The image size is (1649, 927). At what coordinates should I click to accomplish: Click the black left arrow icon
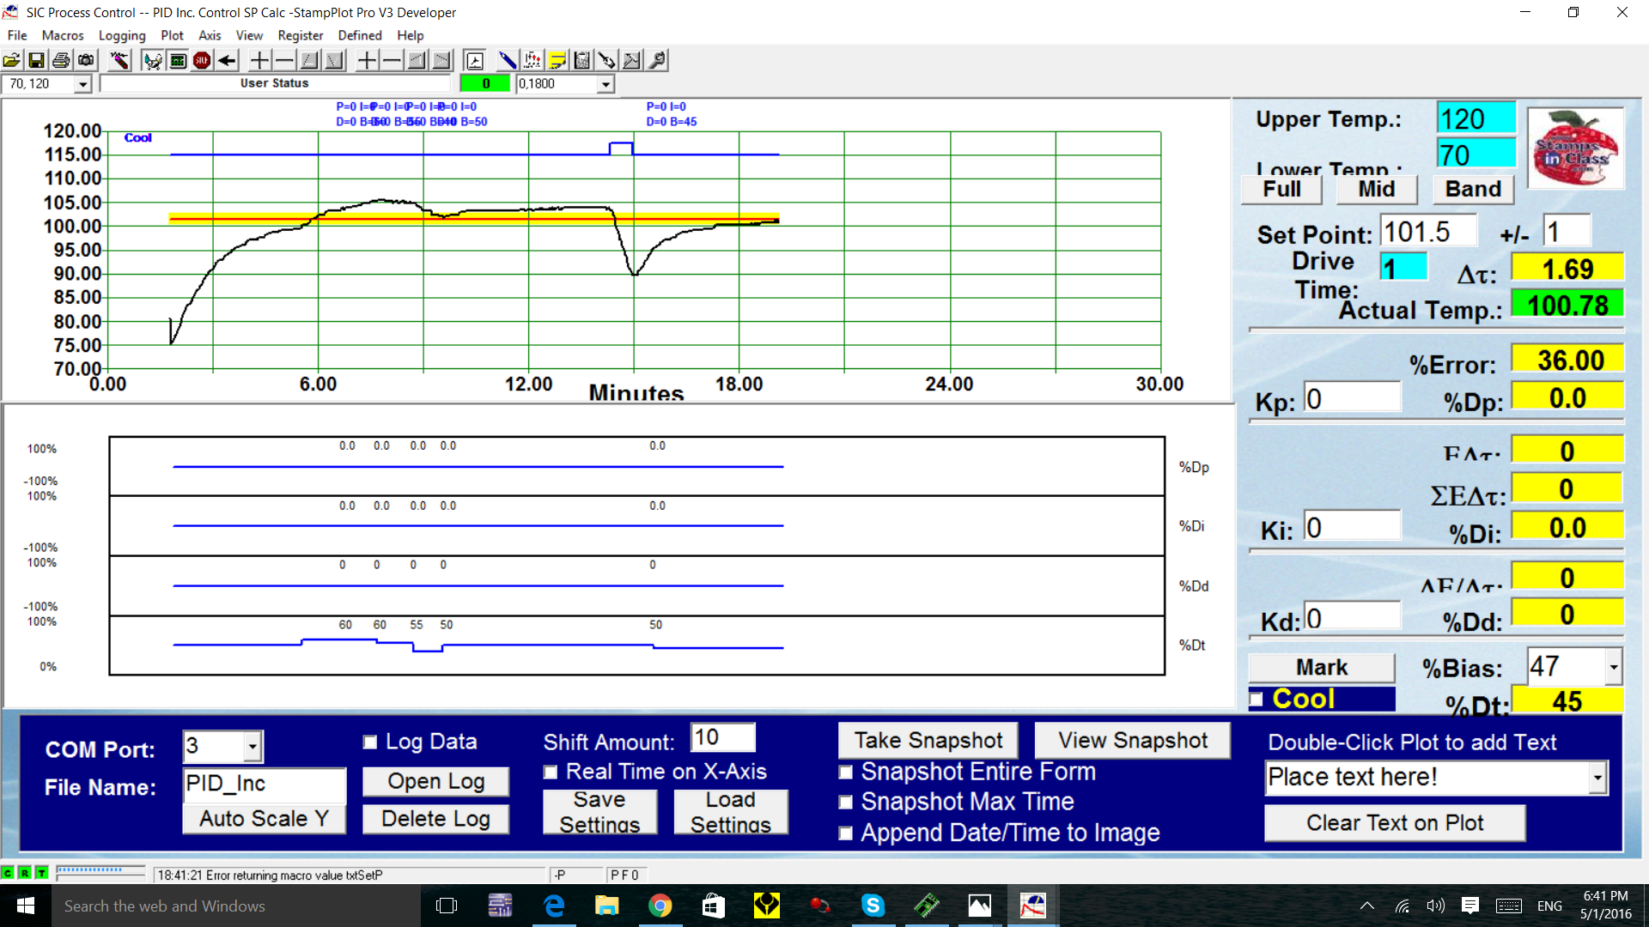(227, 60)
